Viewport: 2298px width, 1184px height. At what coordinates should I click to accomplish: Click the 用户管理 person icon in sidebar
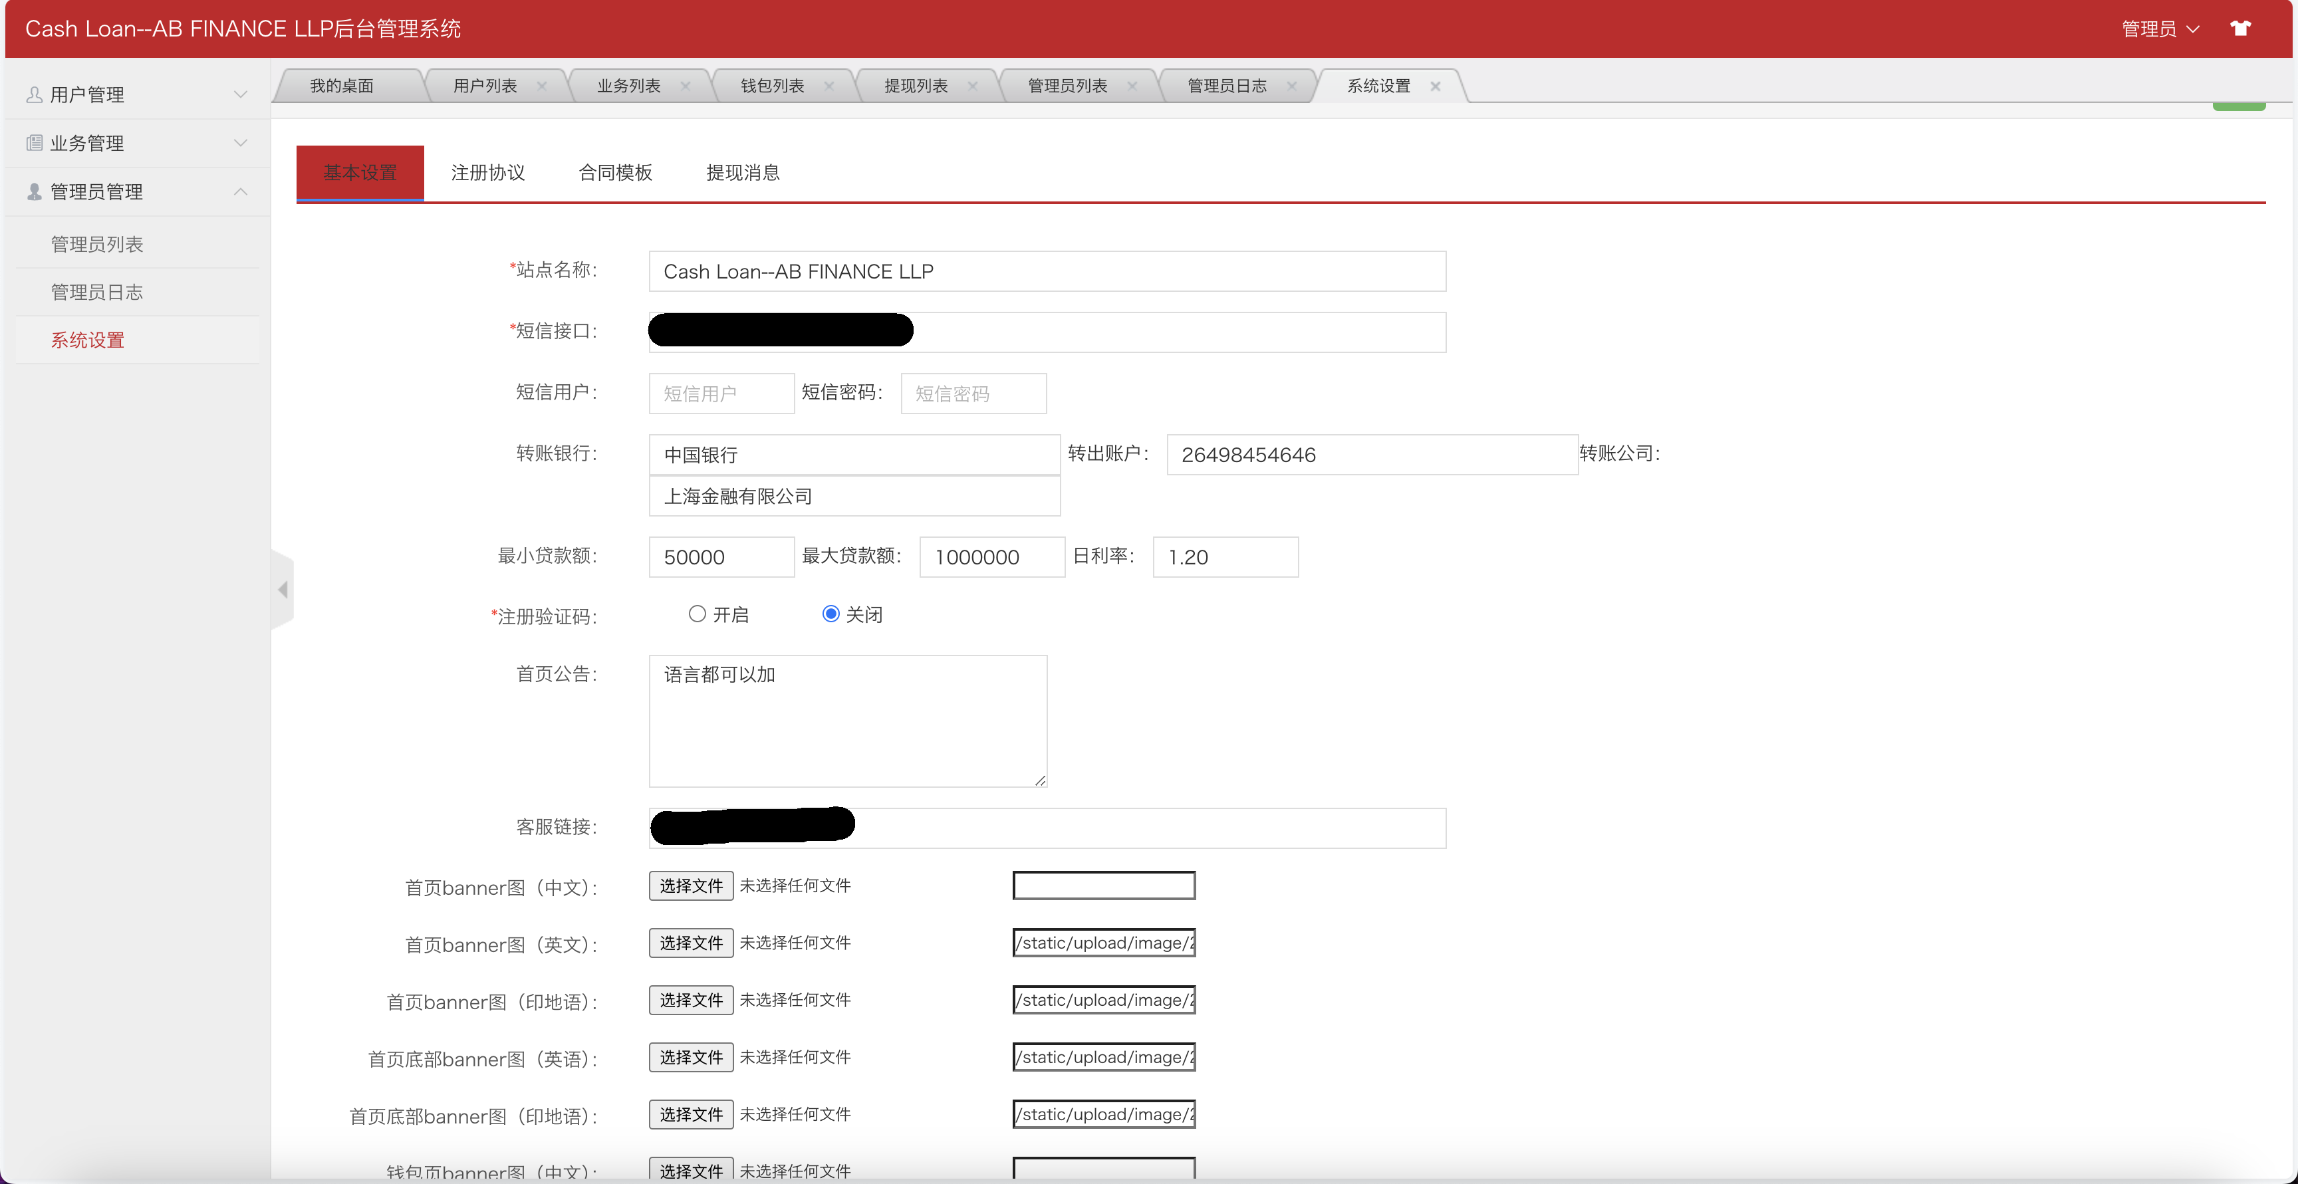[35, 94]
